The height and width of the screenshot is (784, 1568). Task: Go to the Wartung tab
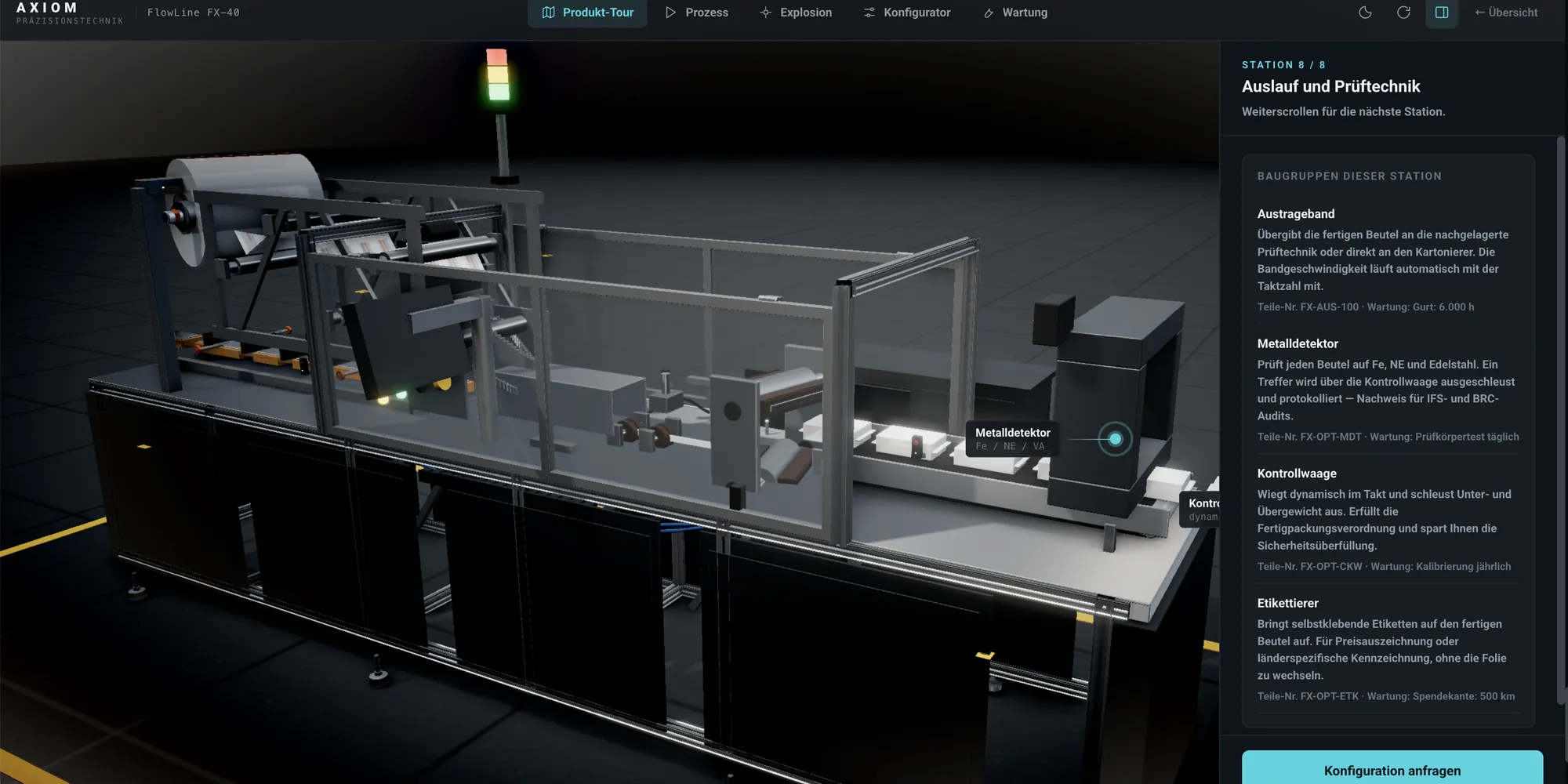click(x=1015, y=13)
